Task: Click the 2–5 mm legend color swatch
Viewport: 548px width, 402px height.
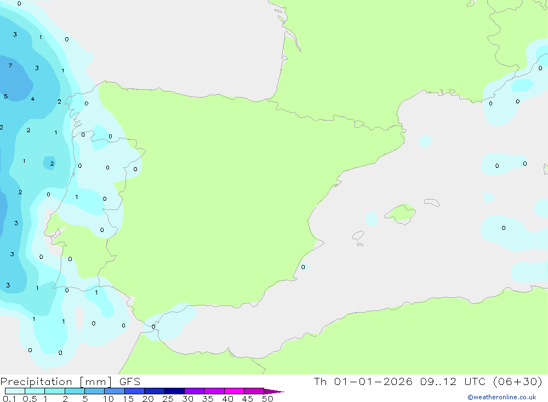Action: tap(75, 391)
